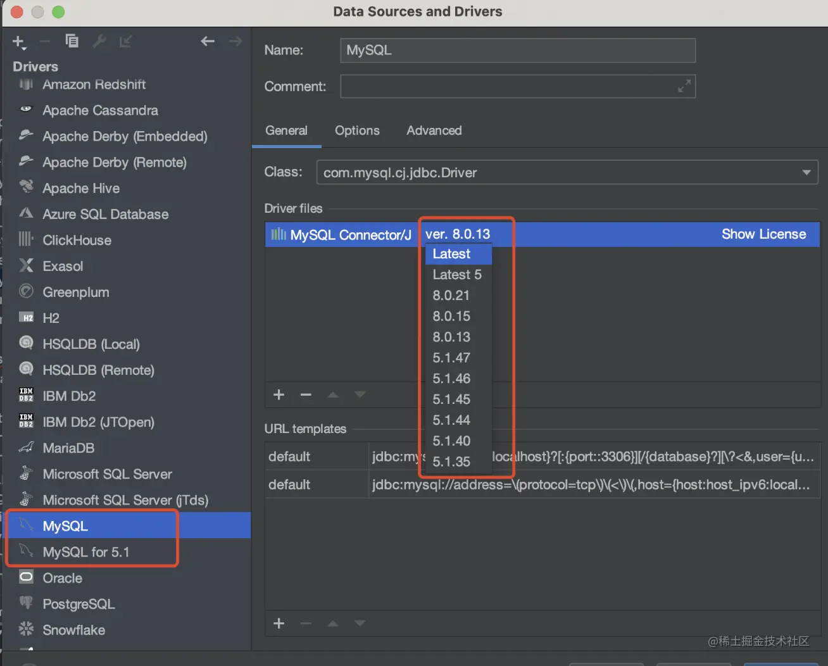The width and height of the screenshot is (828, 666).
Task: Click the Snowflake driver icon
Action: 26,629
